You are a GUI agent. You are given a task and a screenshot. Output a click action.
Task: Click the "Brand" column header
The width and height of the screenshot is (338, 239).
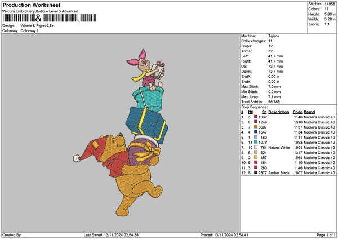pyautogui.click(x=309, y=112)
